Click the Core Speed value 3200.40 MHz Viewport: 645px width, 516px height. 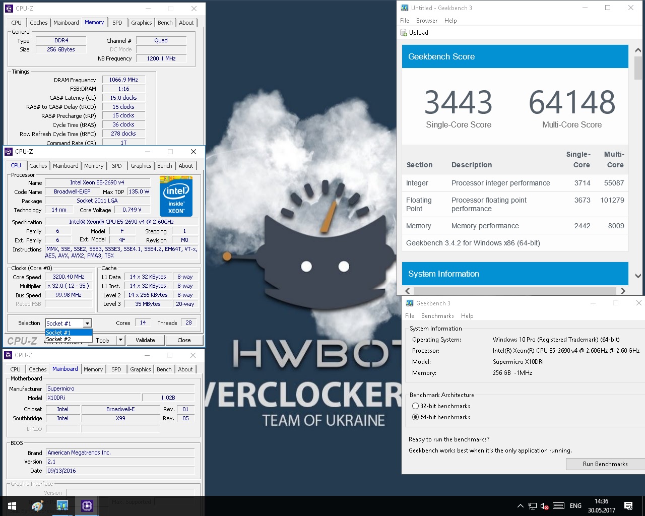(69, 277)
